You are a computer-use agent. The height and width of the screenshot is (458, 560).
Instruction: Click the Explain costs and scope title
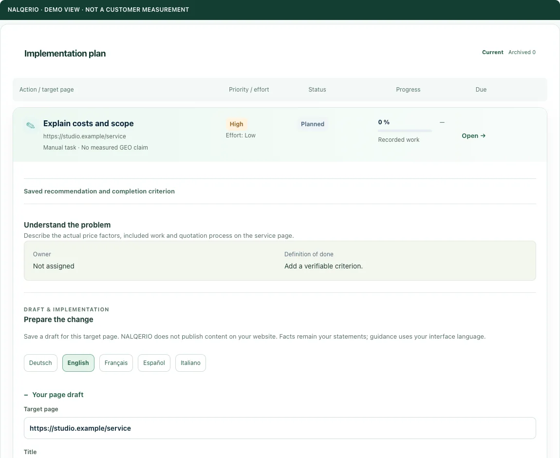coord(88,124)
